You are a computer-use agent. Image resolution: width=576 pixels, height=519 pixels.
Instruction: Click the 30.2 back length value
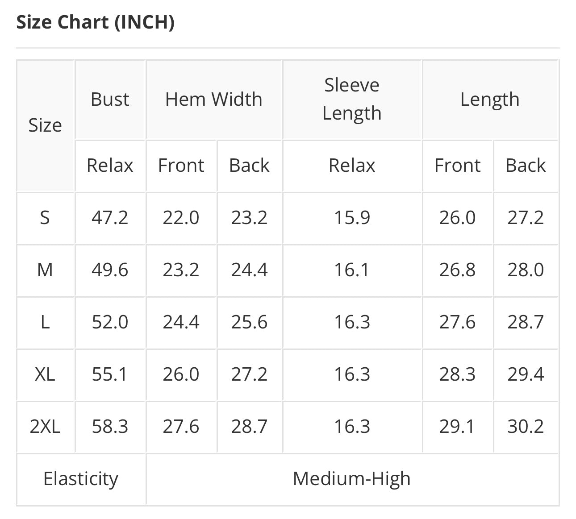click(x=526, y=427)
